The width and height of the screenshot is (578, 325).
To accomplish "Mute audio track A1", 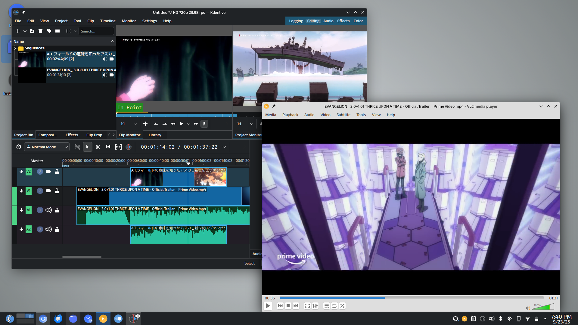I will (48, 210).
